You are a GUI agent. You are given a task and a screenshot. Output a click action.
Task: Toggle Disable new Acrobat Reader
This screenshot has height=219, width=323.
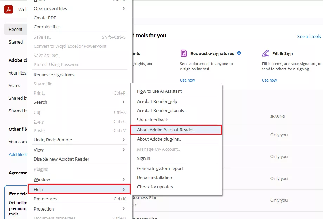[62, 159]
